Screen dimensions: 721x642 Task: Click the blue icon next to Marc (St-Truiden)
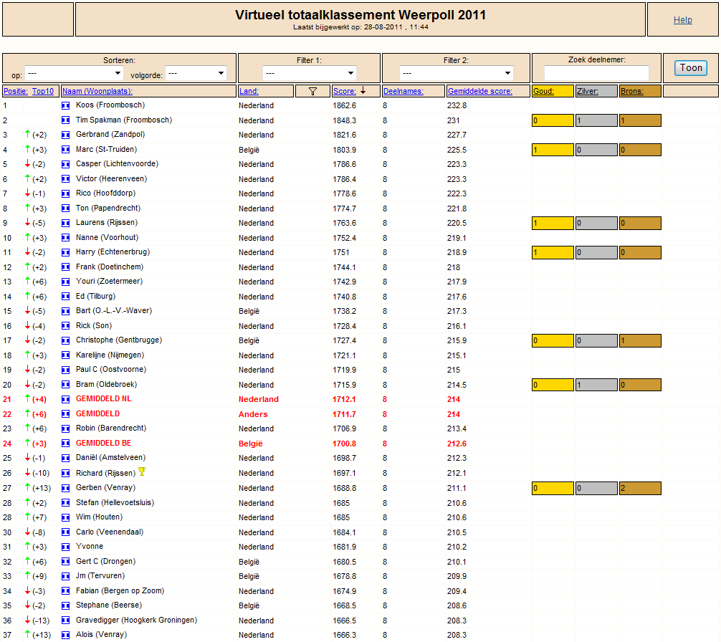(66, 150)
